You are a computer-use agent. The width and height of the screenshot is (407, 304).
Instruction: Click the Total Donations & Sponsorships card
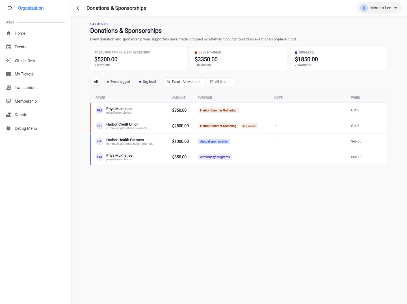tap(138, 59)
